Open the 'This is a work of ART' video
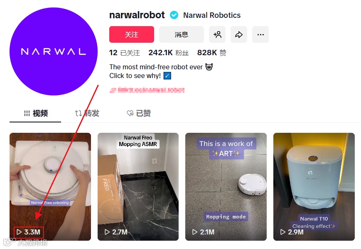This screenshot has width=361, height=249. pyautogui.click(x=226, y=187)
